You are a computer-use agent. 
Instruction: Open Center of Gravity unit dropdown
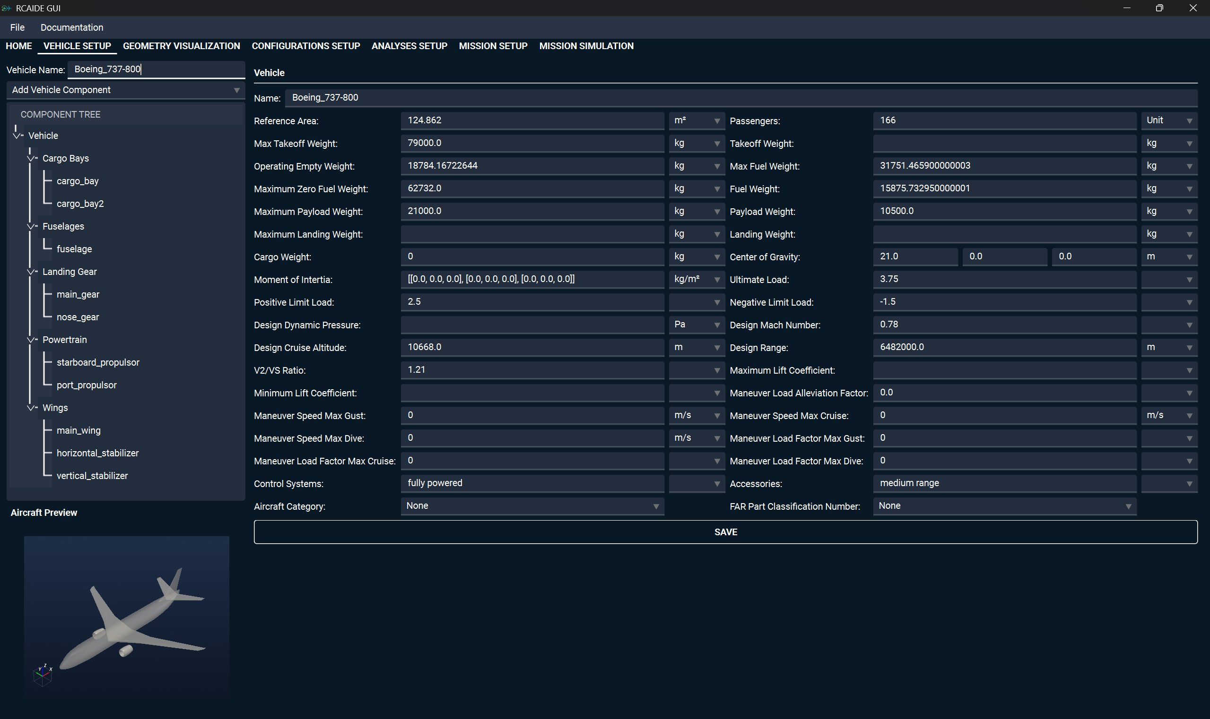1169,257
